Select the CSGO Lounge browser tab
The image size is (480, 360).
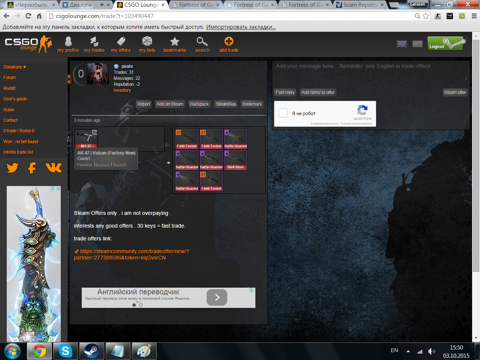tap(141, 5)
